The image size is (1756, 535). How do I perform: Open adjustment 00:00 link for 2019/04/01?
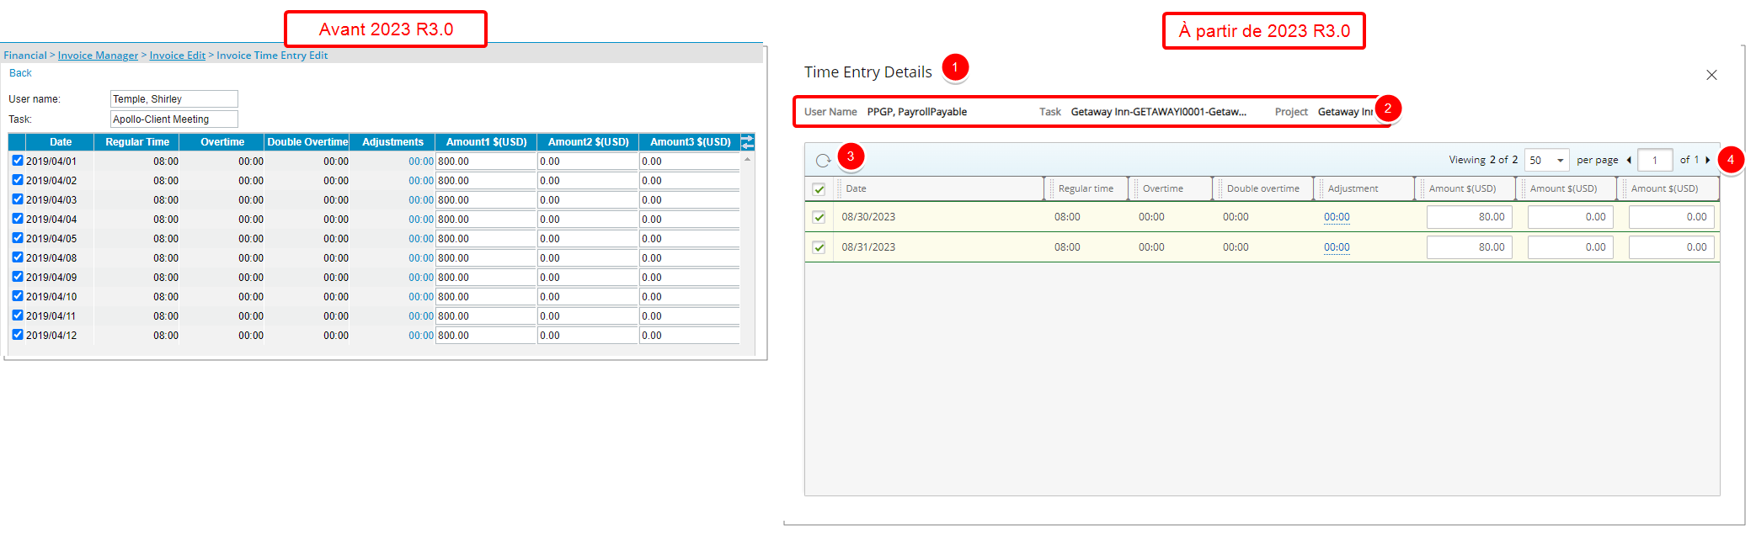[421, 162]
